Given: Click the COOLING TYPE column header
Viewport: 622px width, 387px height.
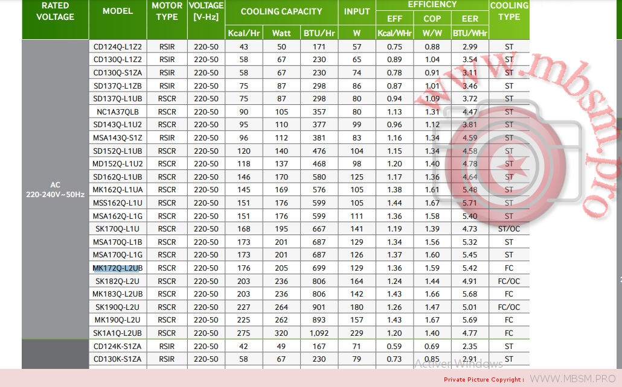Looking at the screenshot, I should pos(509,11).
